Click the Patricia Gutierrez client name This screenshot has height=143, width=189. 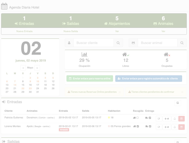click(14, 118)
